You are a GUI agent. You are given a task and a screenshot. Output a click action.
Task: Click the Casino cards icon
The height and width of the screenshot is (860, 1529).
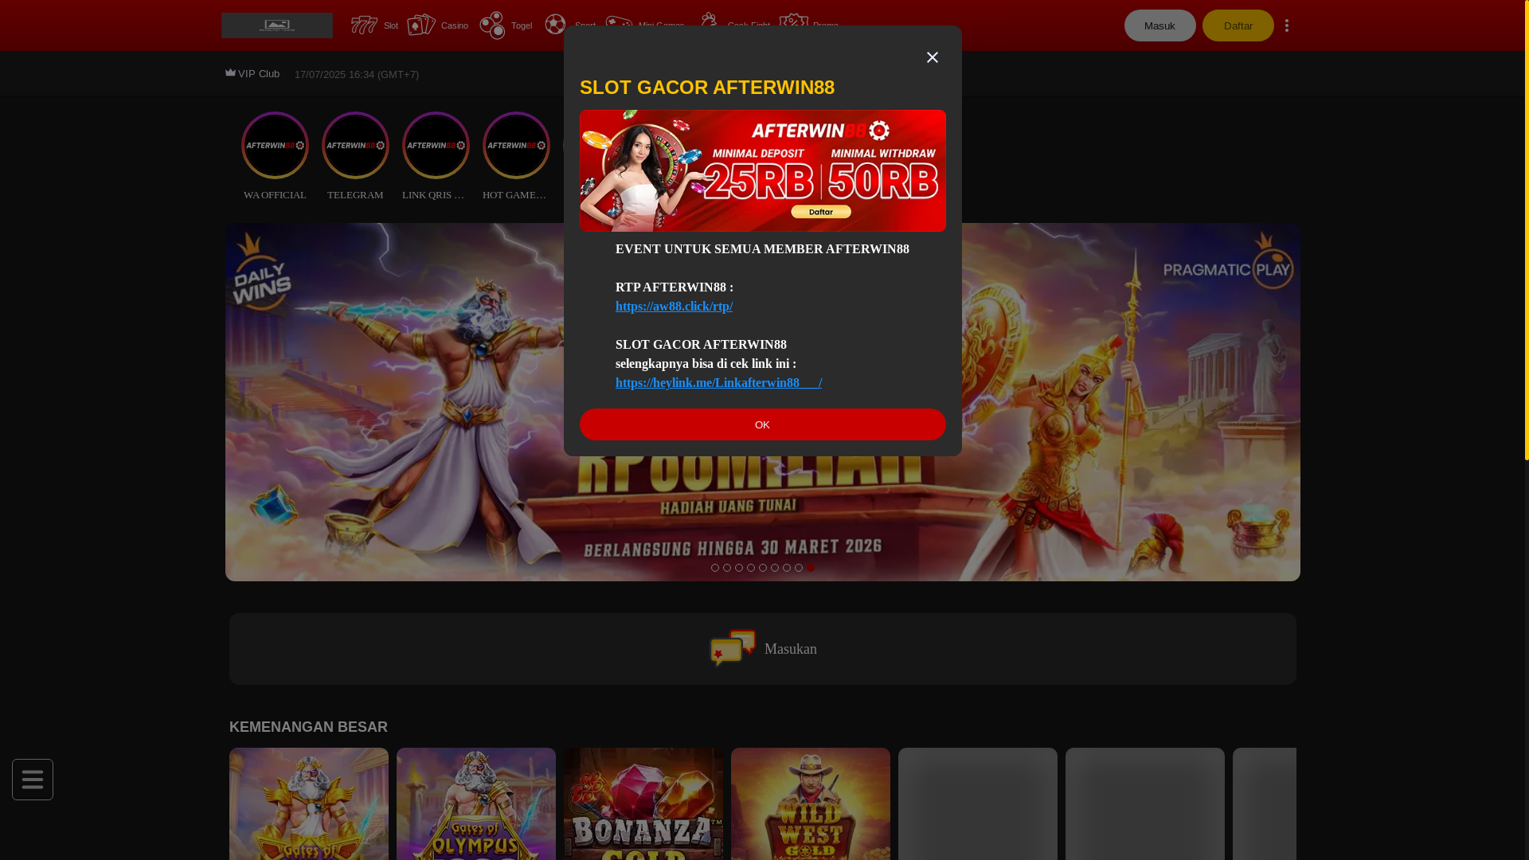tap(421, 25)
